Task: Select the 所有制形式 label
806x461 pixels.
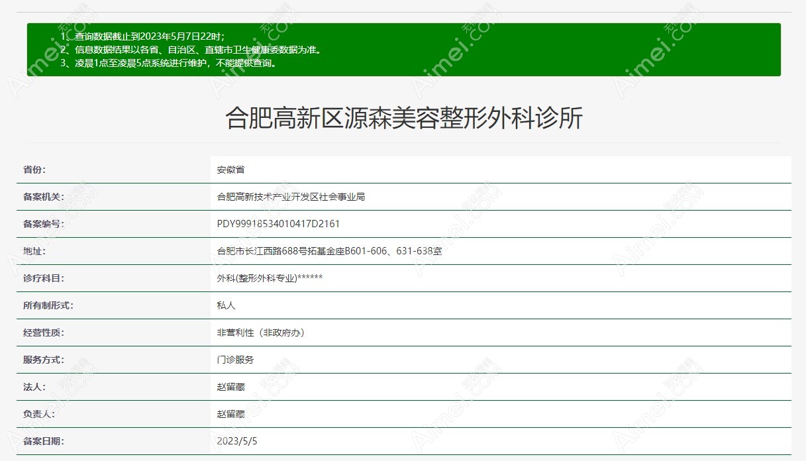Action: pyautogui.click(x=48, y=305)
